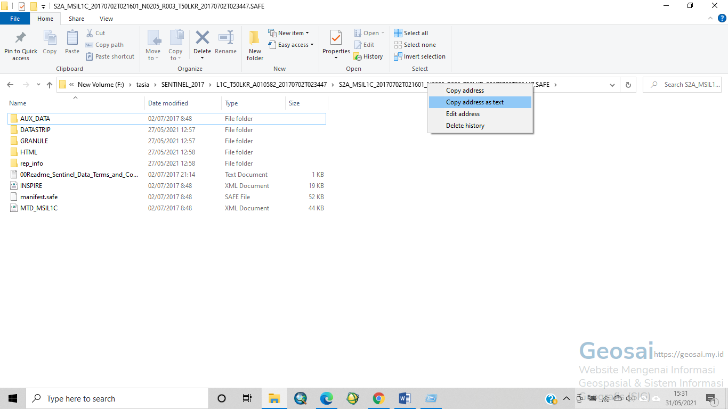Open the Easy access dropdown

coord(291,45)
